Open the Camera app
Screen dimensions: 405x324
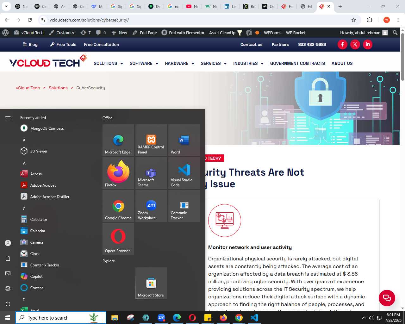tap(32, 242)
